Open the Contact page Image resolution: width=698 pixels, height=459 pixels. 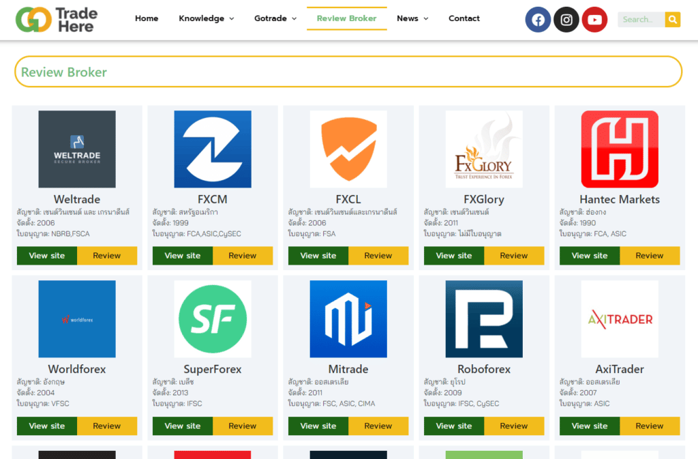click(464, 18)
